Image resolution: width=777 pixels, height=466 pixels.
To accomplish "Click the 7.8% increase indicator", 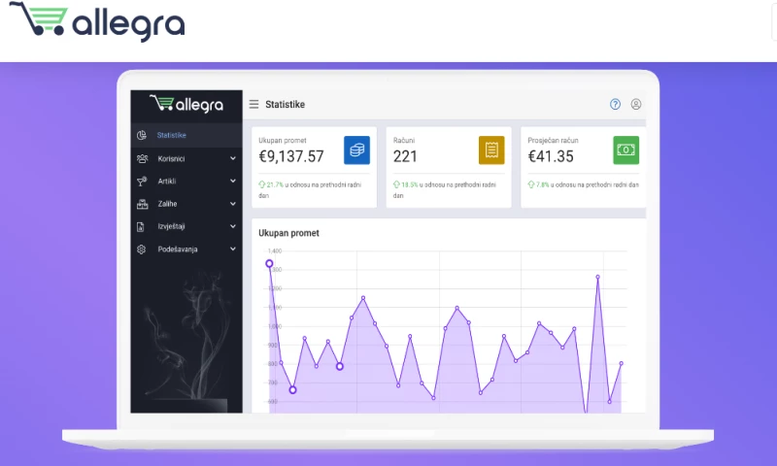I will [x=539, y=184].
